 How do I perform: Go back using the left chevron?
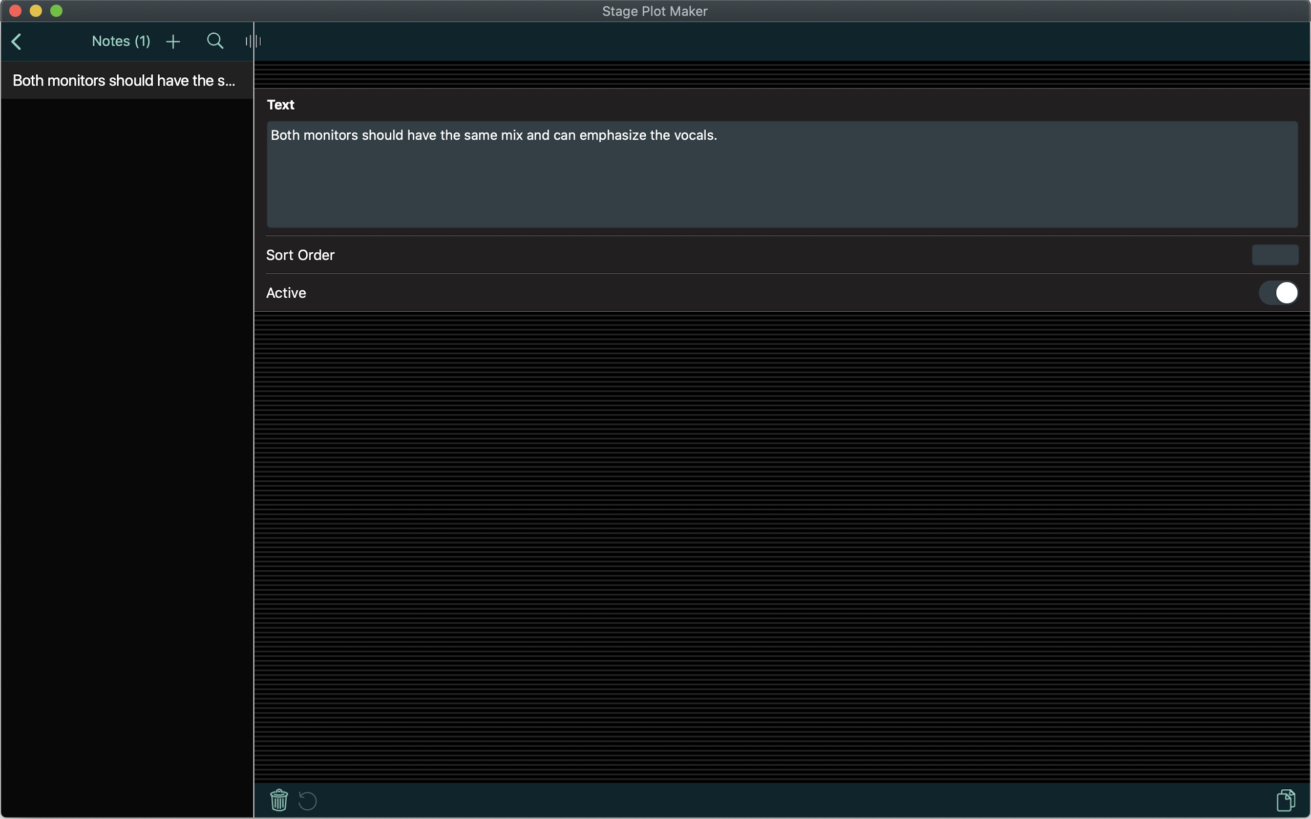tap(16, 41)
